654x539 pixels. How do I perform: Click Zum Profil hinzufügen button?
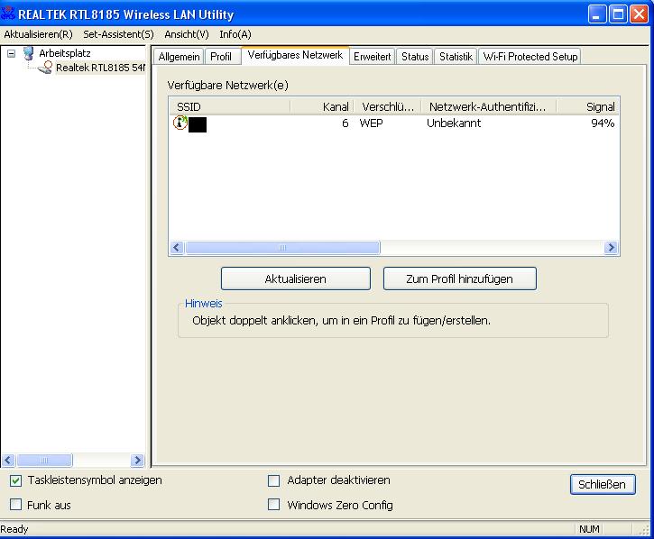click(459, 279)
